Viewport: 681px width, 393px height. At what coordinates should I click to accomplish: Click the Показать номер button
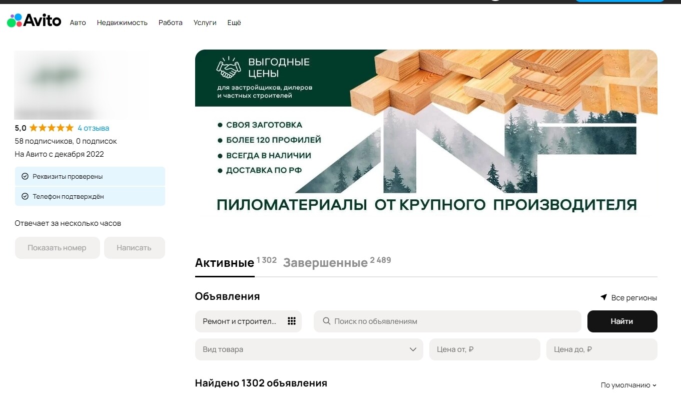point(57,248)
